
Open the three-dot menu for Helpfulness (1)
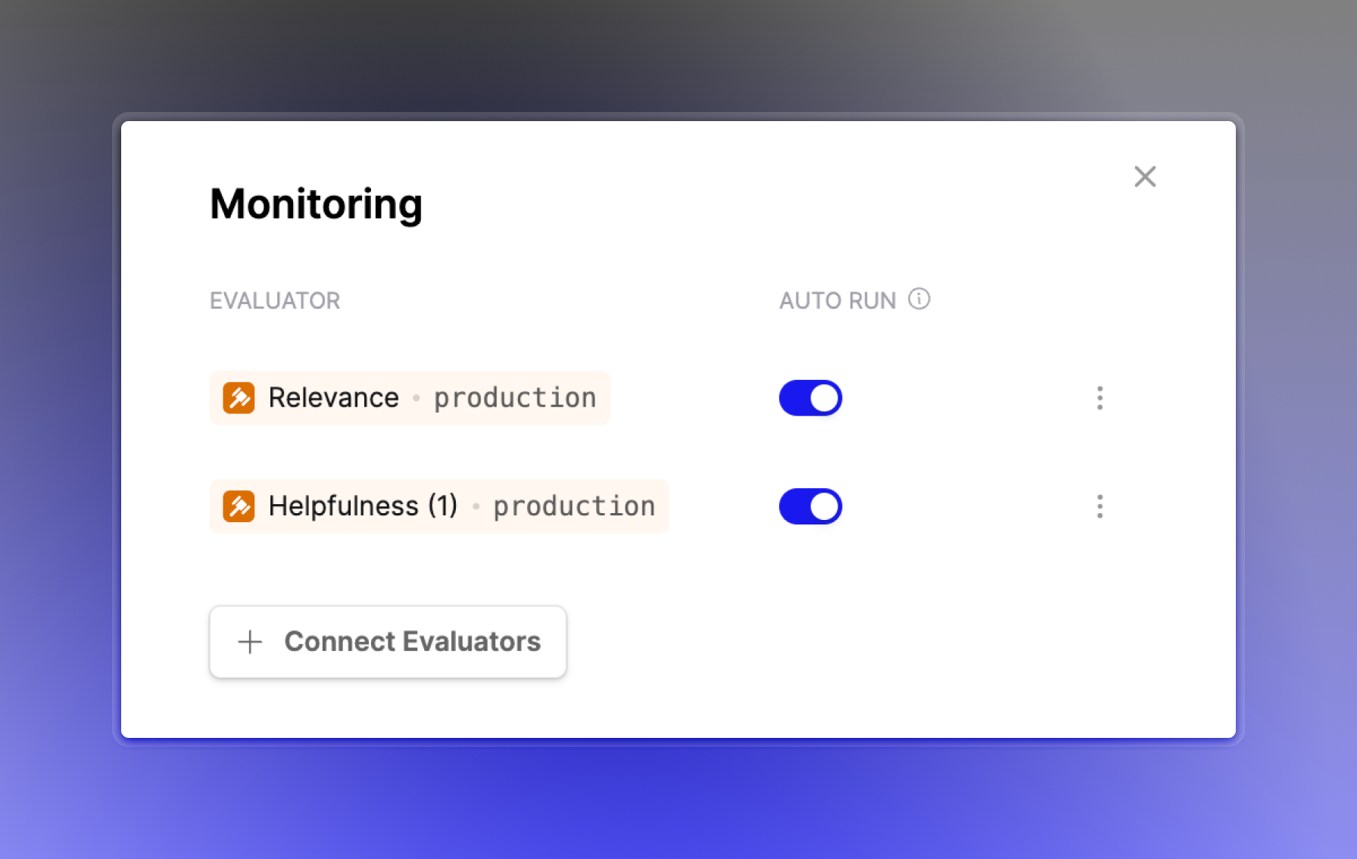pyautogui.click(x=1100, y=506)
